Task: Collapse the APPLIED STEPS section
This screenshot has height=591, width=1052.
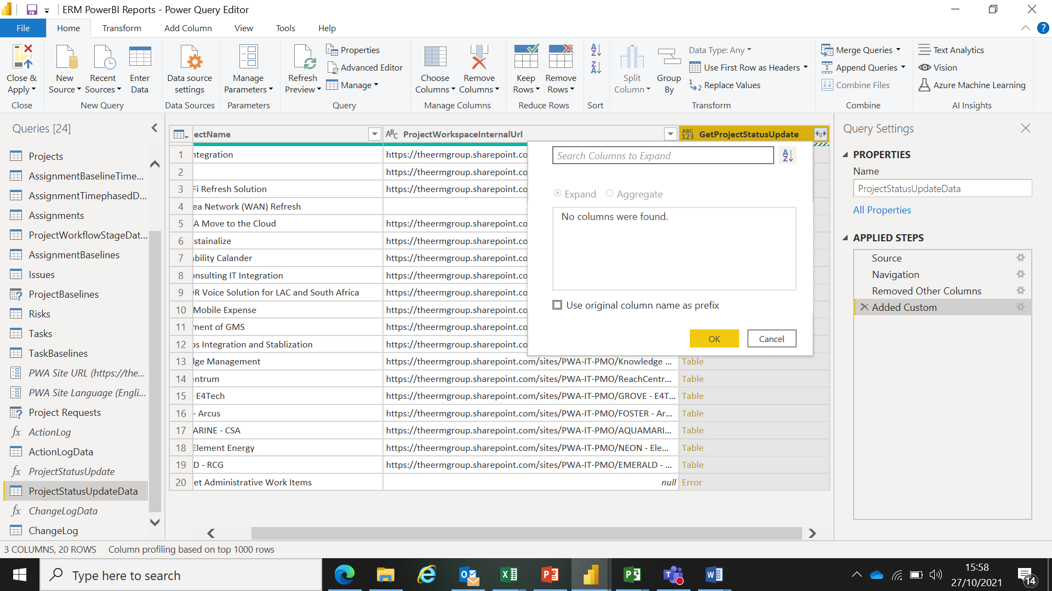Action: (x=845, y=238)
